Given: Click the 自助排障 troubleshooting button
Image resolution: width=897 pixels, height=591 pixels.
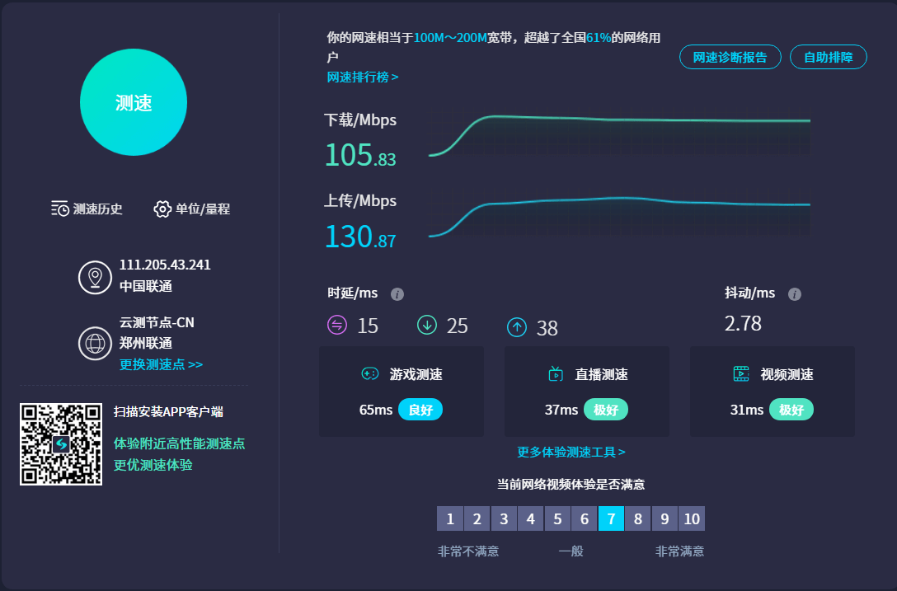Looking at the screenshot, I should click(828, 57).
